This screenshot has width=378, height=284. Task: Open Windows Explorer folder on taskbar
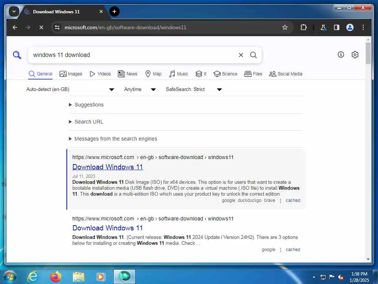(78, 277)
